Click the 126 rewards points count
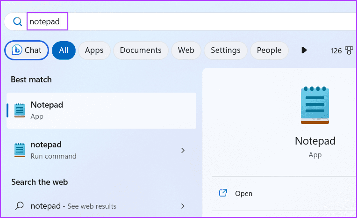The image size is (357, 218). [336, 51]
